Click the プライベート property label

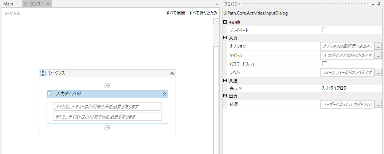(239, 30)
